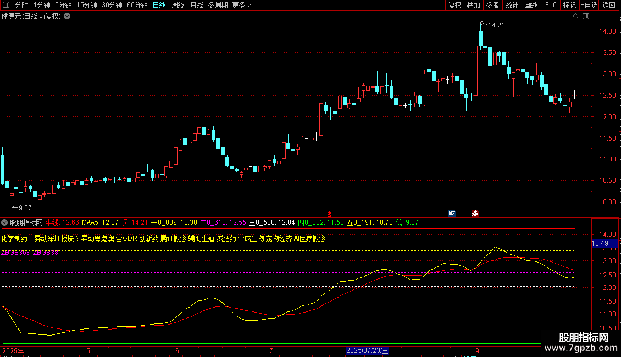Click the 13.49 price label on indicator axis
The height and width of the screenshot is (357, 621).
point(599,243)
